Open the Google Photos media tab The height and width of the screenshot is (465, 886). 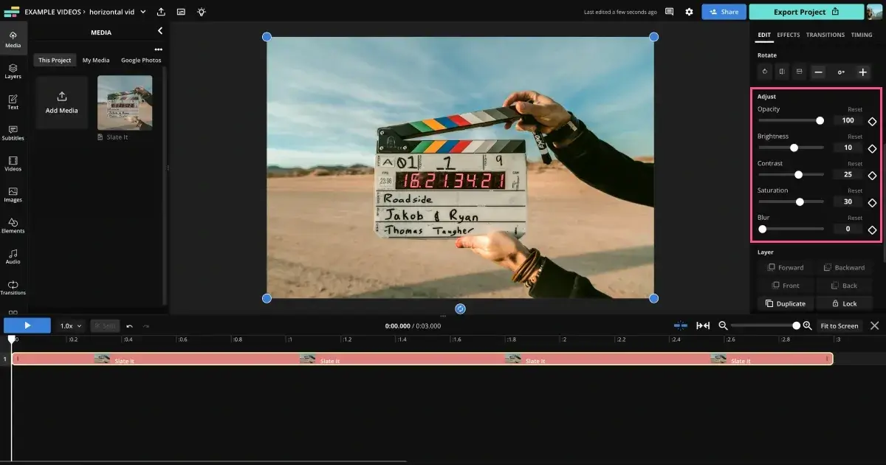pyautogui.click(x=141, y=60)
